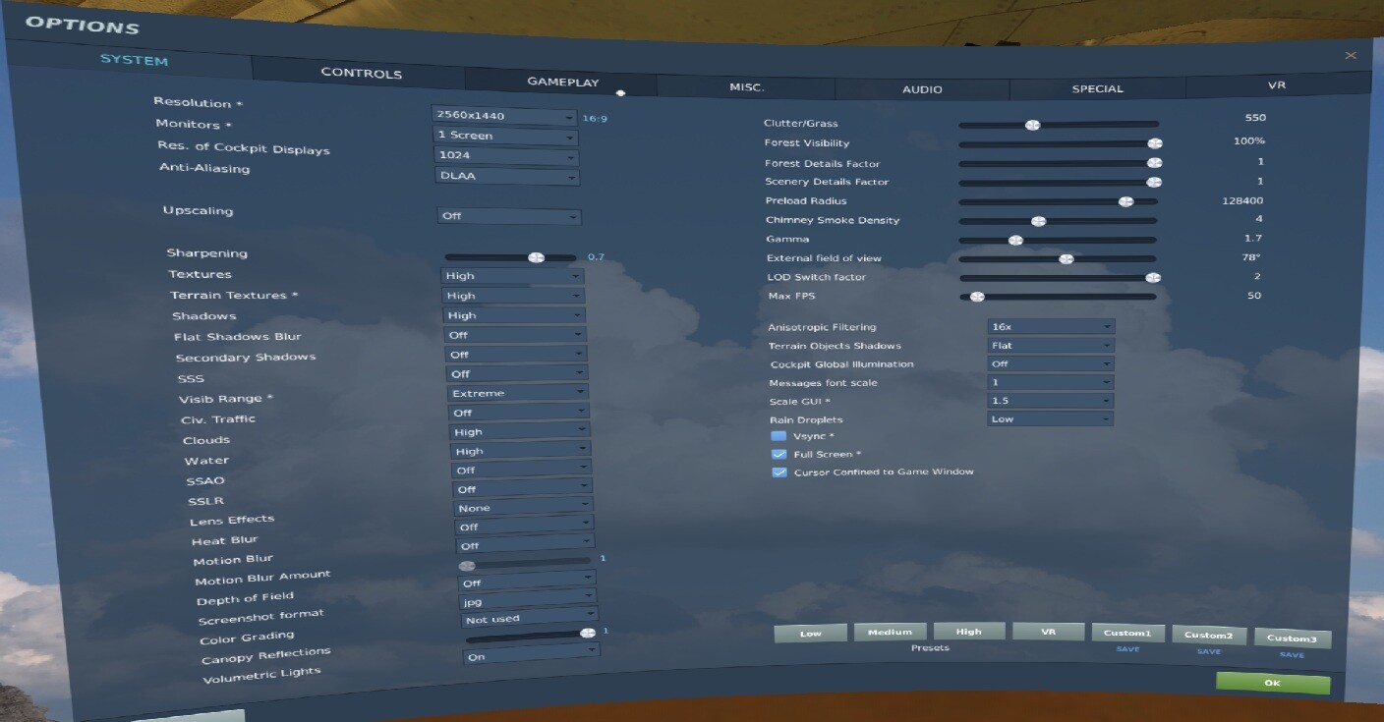Open the Cockpit Global Illumination dropdown
Viewport: 1384px width, 722px height.
coord(1050,363)
